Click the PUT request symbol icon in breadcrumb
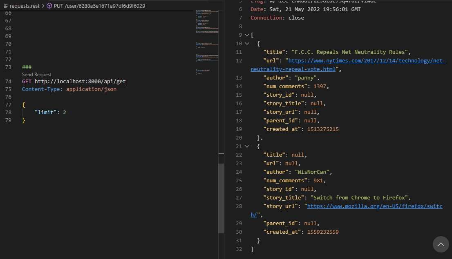Screen dimensions: 452x259 coord(49,6)
